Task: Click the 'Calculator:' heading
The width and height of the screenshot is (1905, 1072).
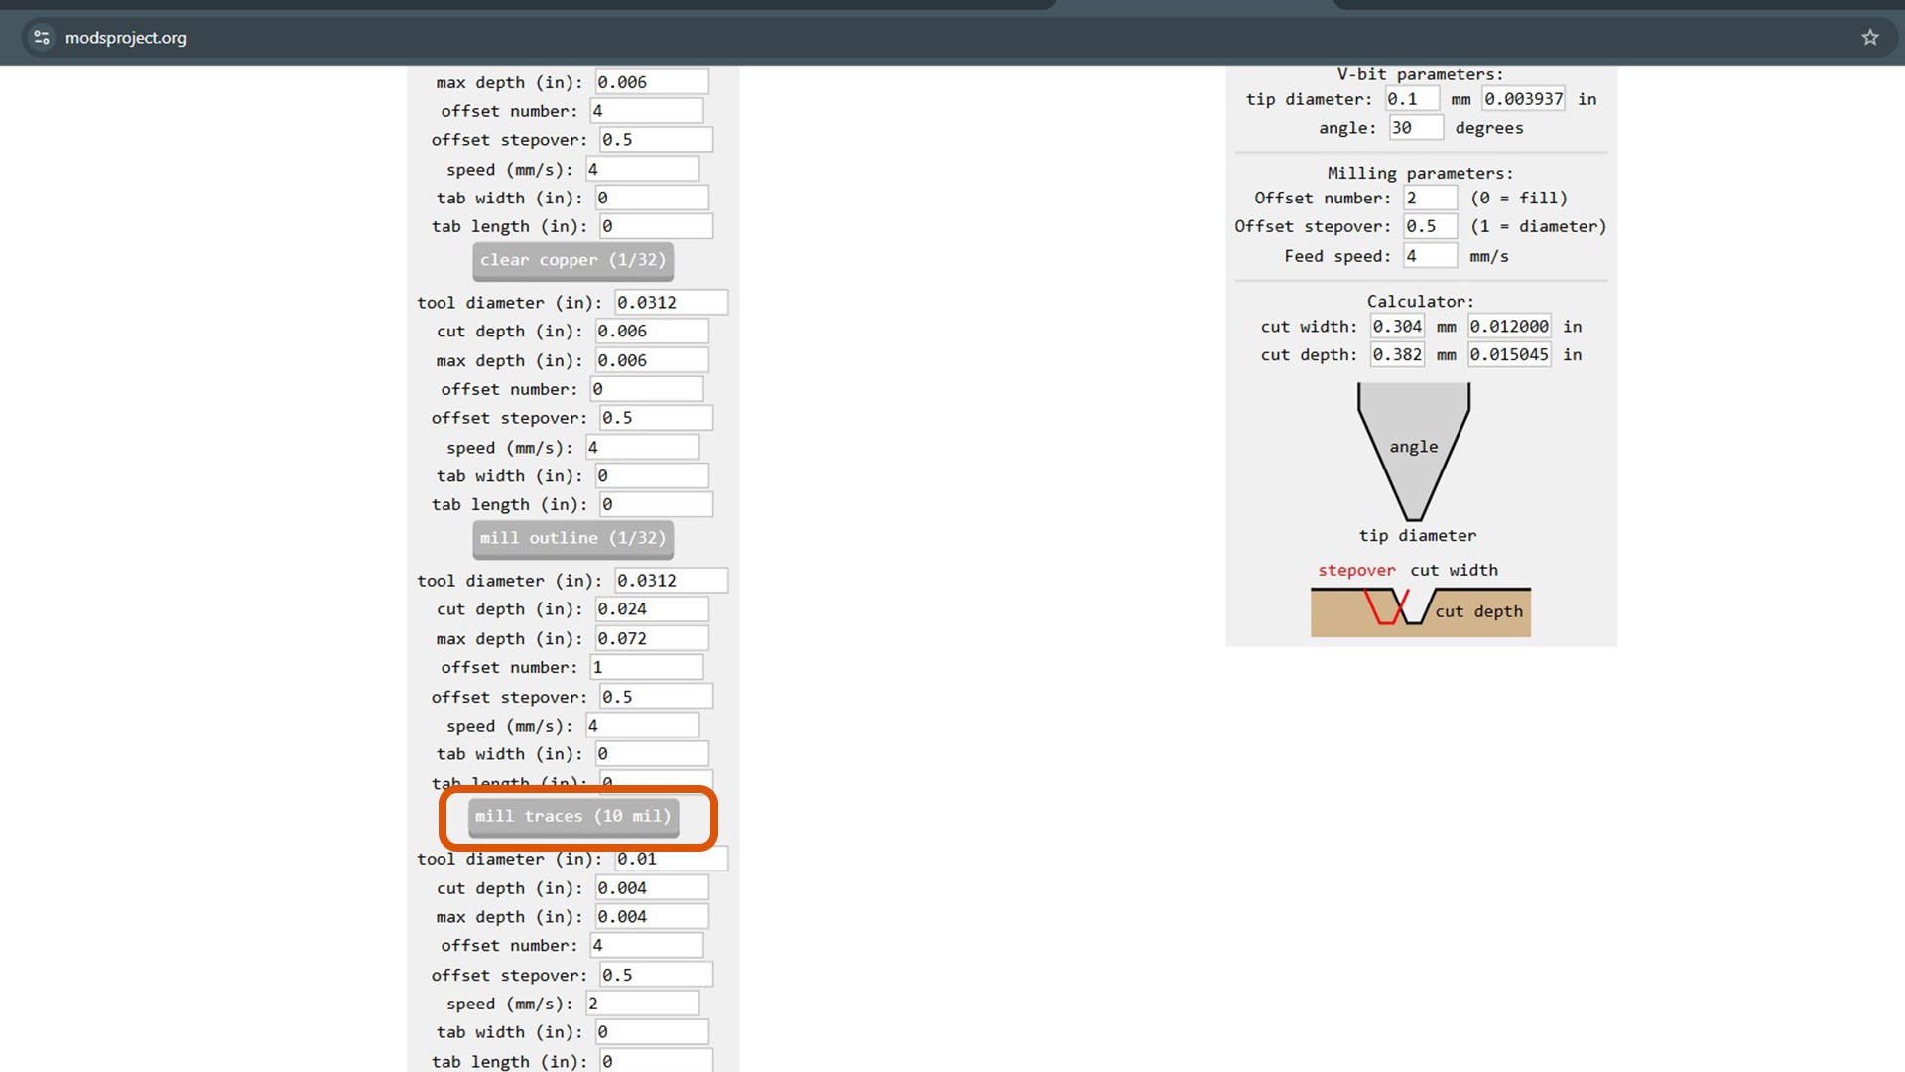Action: [1420, 301]
